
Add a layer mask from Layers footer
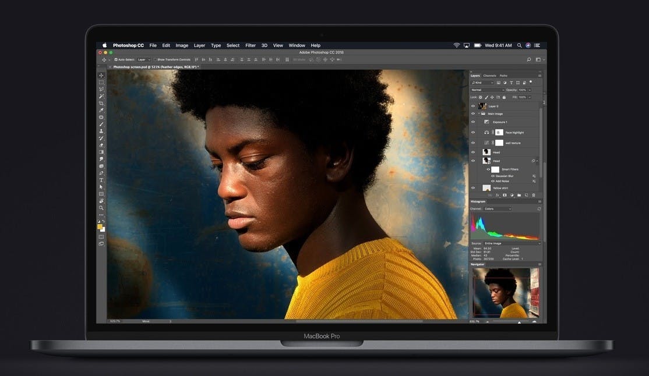click(505, 195)
